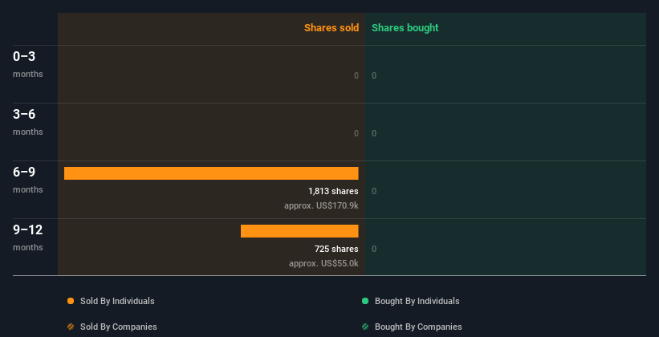659x337 pixels.
Task: Select the 9–12 months row label
Action: (x=28, y=238)
